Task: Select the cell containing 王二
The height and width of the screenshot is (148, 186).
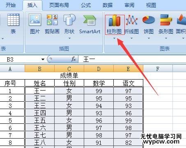Action: click(x=39, y=98)
